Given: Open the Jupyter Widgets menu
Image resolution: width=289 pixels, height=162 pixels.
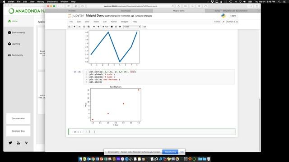Looking at the screenshot, I should click(125, 22).
